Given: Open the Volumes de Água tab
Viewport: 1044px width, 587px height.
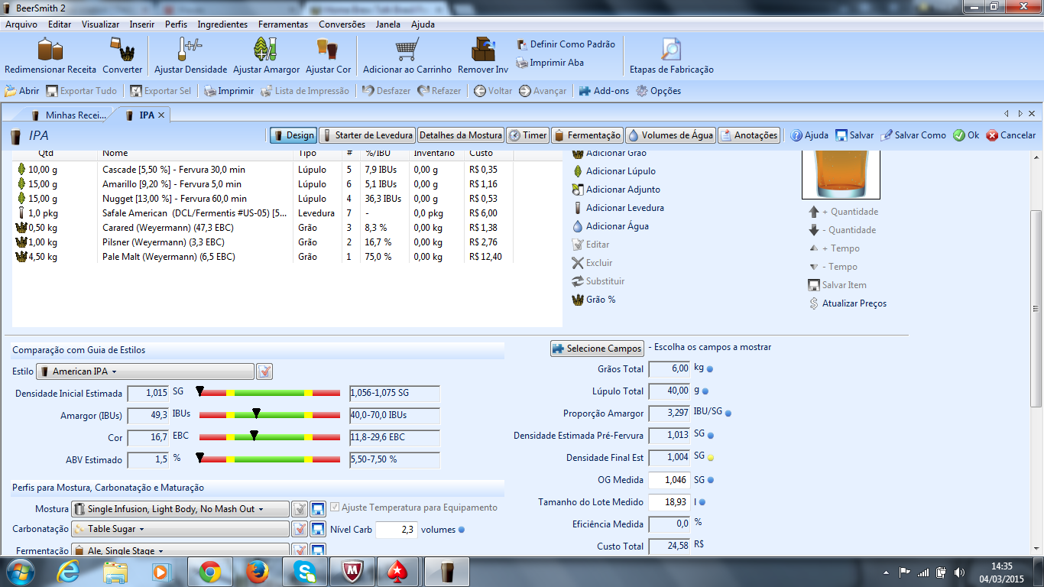Looking at the screenshot, I should pyautogui.click(x=670, y=135).
